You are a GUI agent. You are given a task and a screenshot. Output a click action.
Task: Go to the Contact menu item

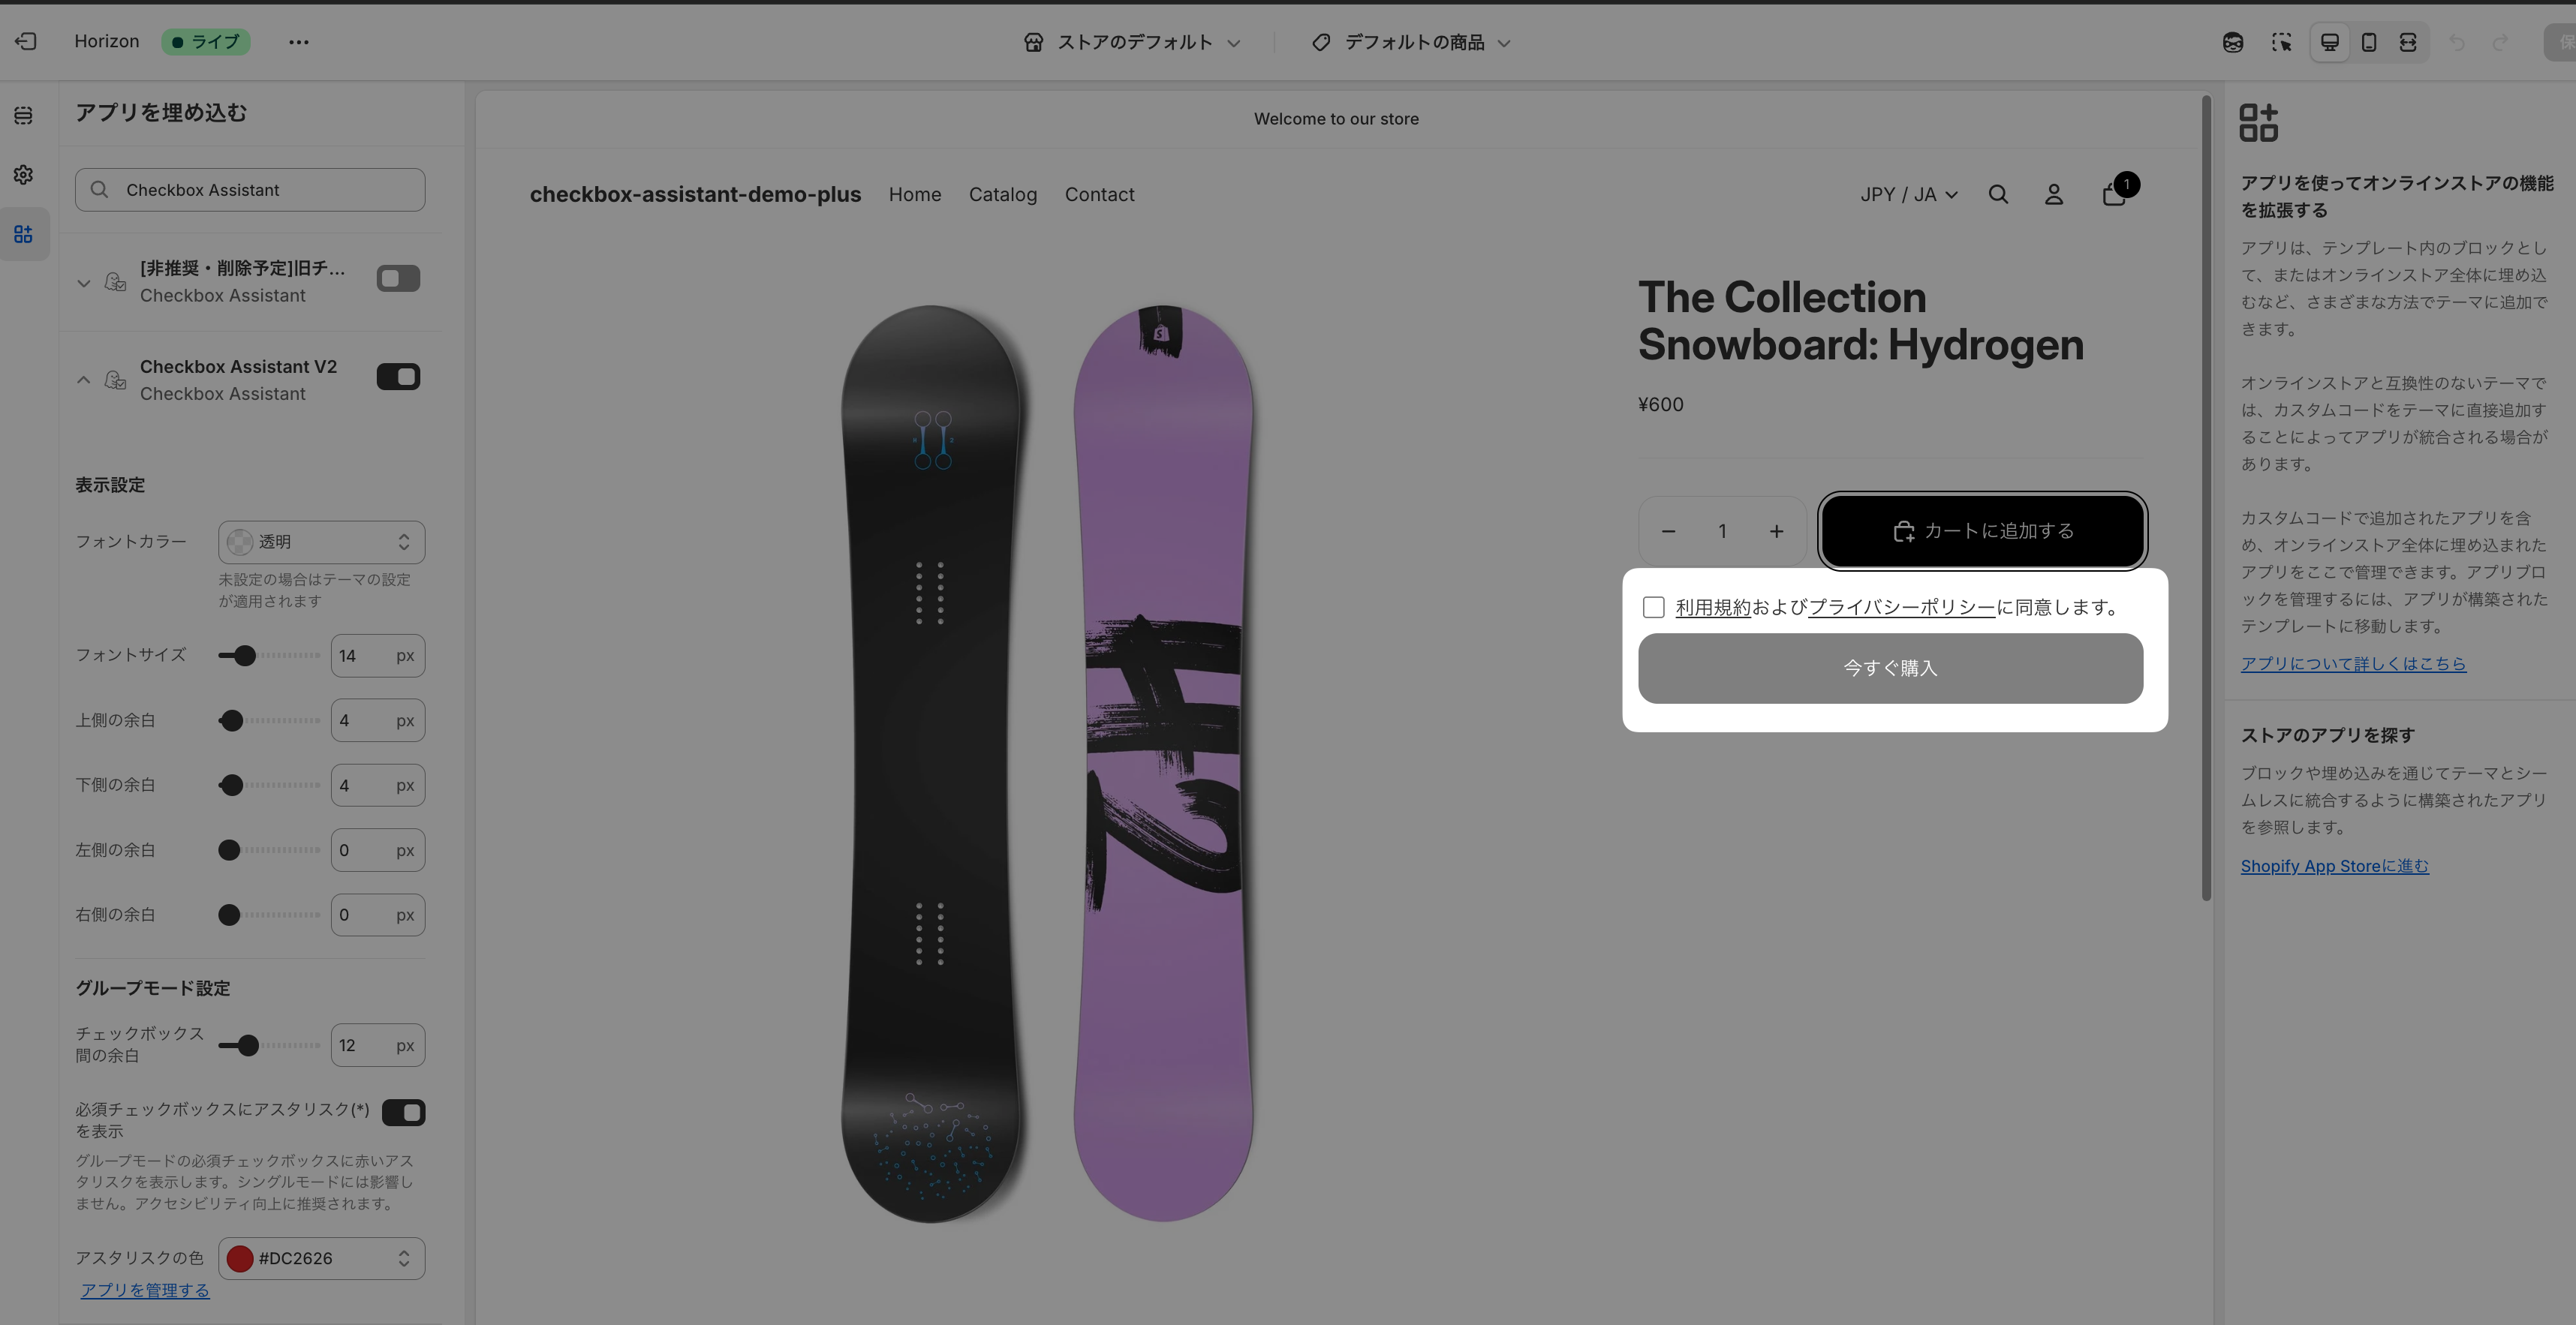(x=1099, y=195)
